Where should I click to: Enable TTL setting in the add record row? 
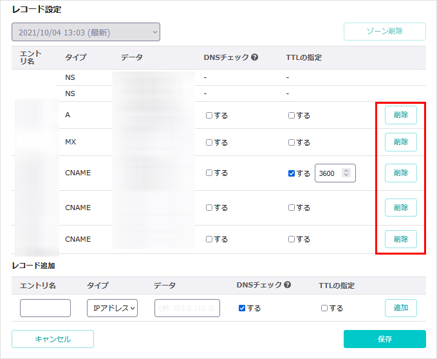[x=325, y=308]
